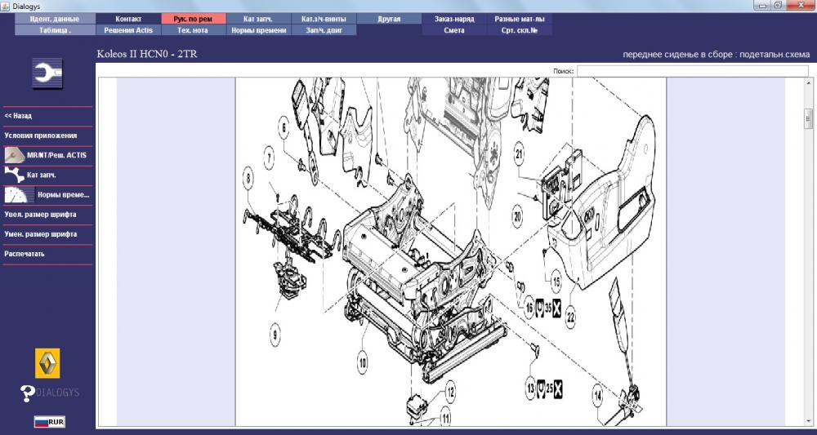Viewport: 817px width, 435px height.
Task: Open the Кат.з/ч-винты tab
Action: coord(324,19)
